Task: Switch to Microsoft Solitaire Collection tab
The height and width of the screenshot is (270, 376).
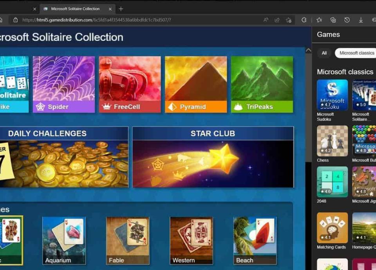Action: click(75, 9)
